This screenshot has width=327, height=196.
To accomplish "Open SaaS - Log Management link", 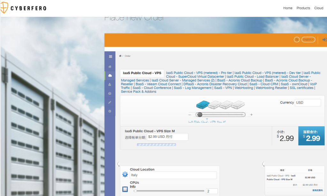I will (193, 88).
